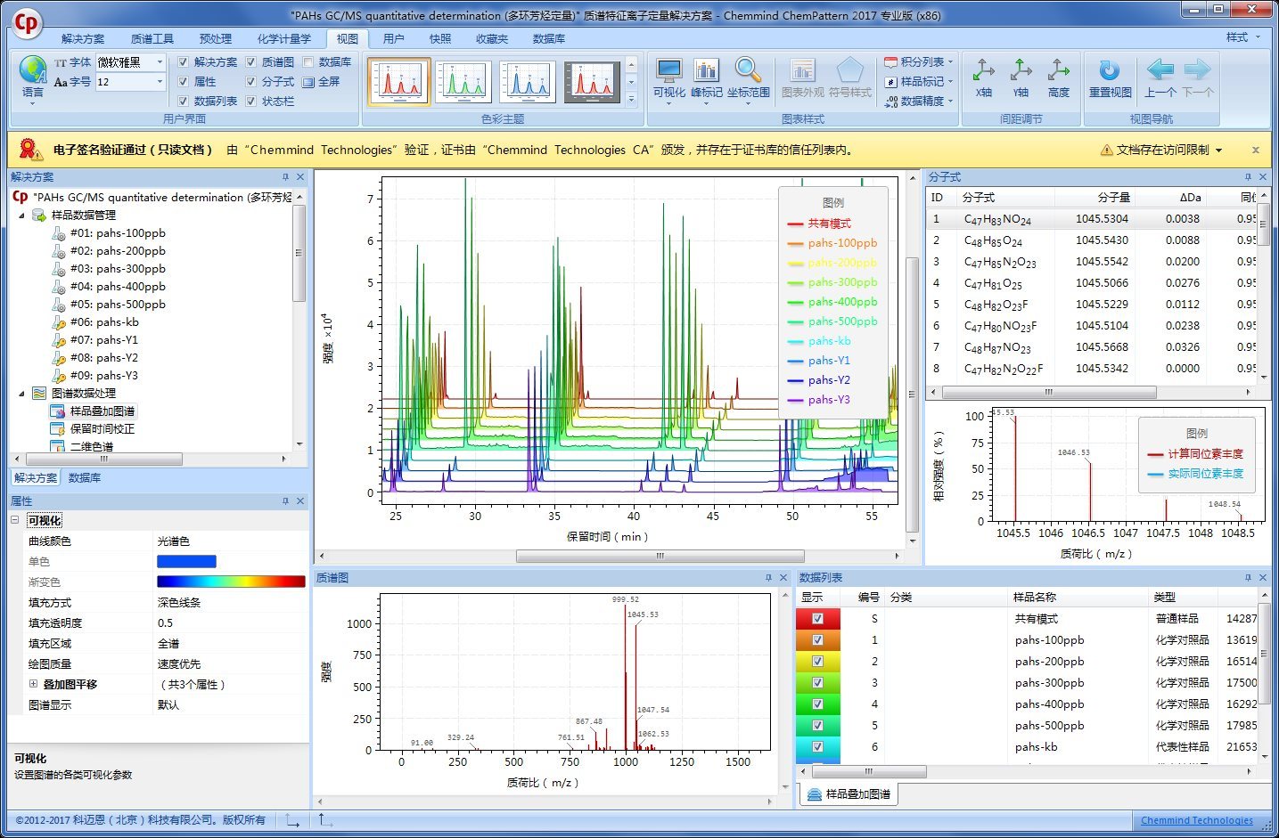Open the 收藏夹 ribbon tab
The image size is (1279, 838).
tap(491, 38)
